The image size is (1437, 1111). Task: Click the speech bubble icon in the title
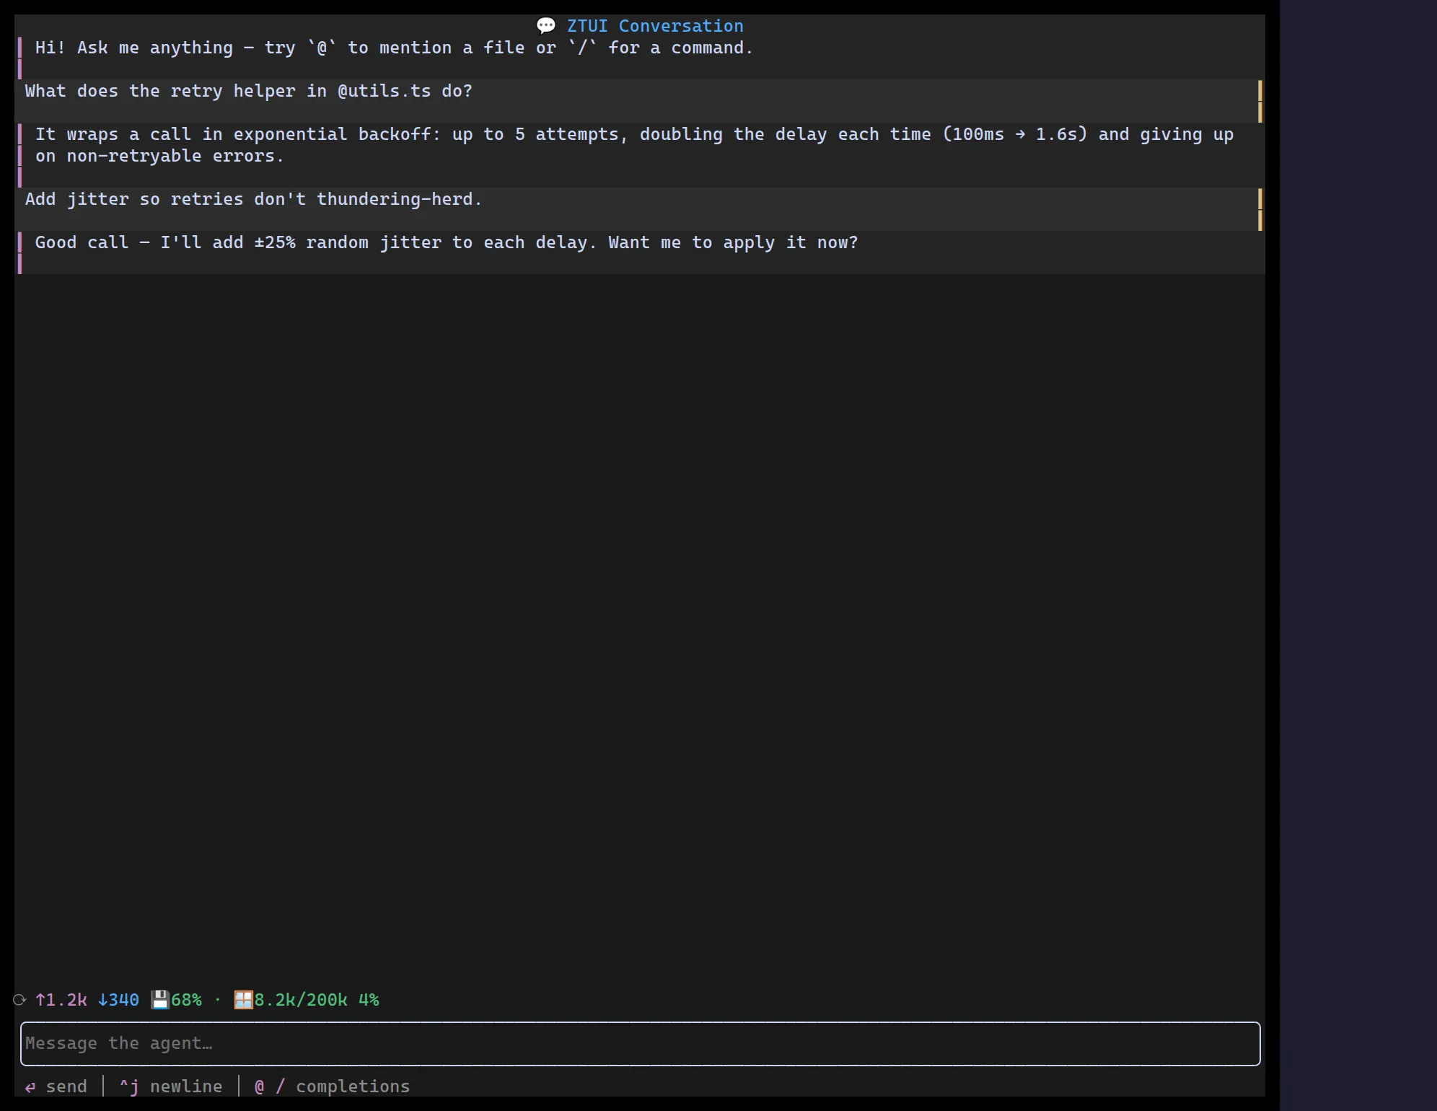[x=546, y=26]
